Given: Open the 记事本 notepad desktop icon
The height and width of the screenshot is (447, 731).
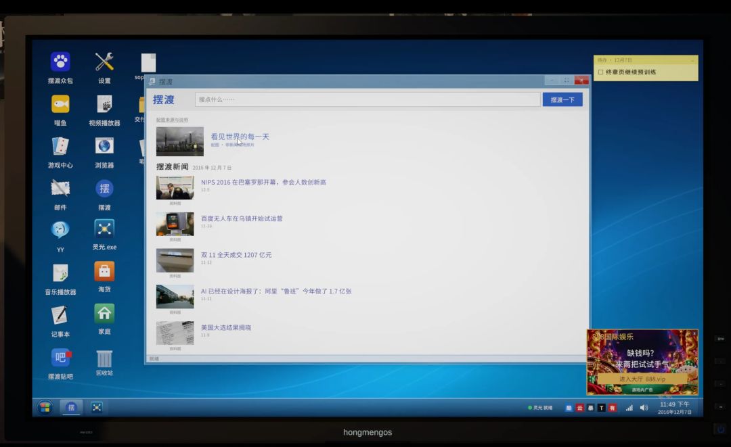Looking at the screenshot, I should click(x=60, y=315).
